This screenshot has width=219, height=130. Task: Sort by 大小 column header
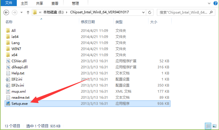(154, 22)
